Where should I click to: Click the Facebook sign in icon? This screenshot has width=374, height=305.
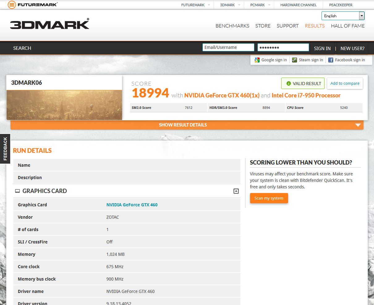(x=331, y=60)
